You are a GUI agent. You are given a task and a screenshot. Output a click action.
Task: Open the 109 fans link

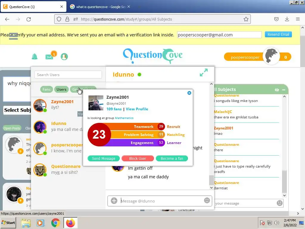pyautogui.click(x=114, y=109)
